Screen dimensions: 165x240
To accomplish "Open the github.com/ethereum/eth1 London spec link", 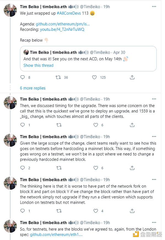I will (56, 234).
